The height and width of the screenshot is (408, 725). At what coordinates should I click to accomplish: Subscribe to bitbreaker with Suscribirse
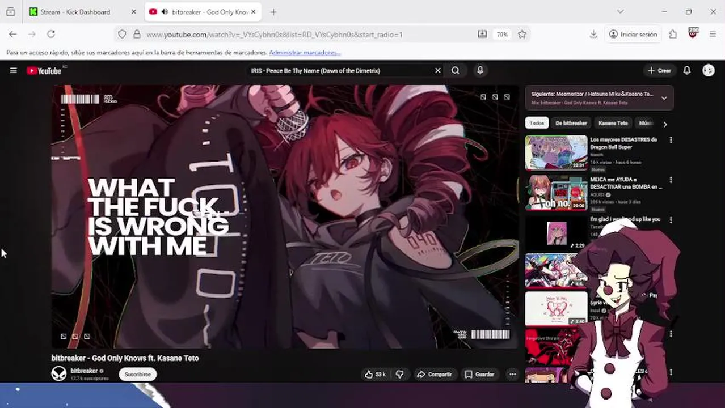[x=137, y=374]
